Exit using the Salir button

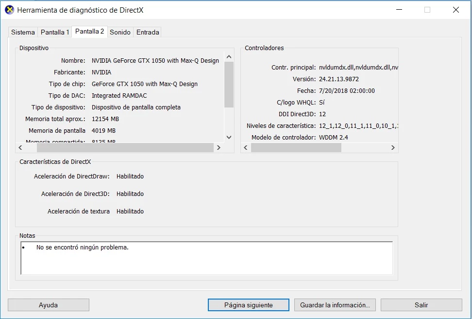coord(421,305)
